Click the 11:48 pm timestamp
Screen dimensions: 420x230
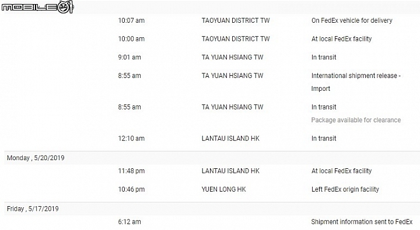point(131,171)
